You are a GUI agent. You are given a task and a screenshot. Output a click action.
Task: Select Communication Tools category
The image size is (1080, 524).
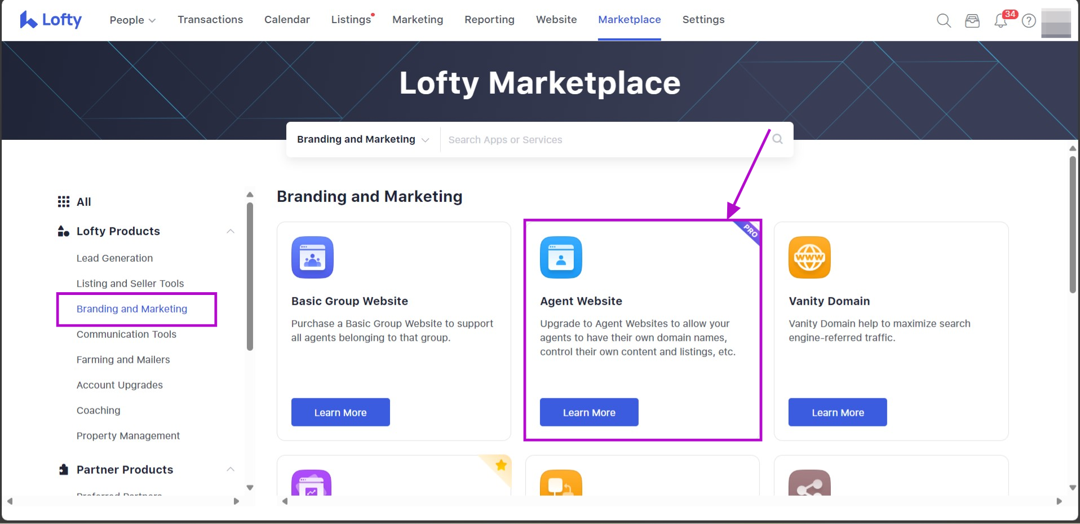click(x=126, y=334)
